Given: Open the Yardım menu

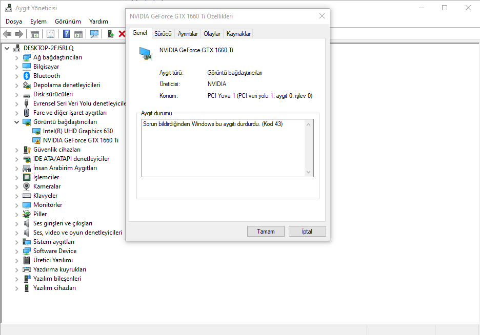Looking at the screenshot, I should [98, 22].
